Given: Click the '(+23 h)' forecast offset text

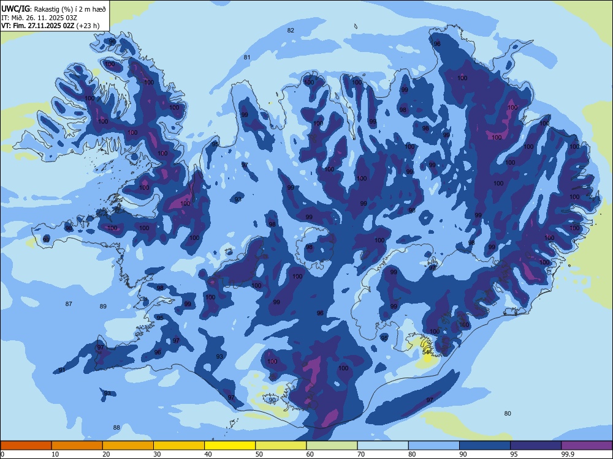Looking at the screenshot, I should coord(88,26).
